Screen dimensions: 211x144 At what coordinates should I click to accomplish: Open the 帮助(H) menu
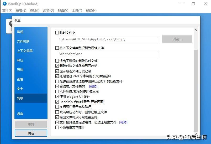(91, 10)
